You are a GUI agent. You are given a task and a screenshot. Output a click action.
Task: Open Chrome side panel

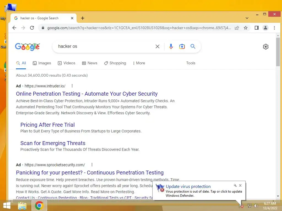coord(257,28)
